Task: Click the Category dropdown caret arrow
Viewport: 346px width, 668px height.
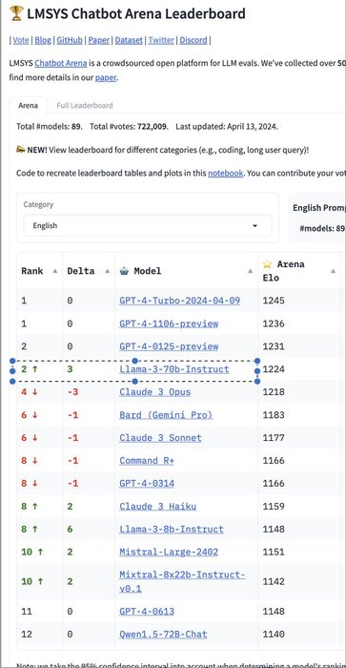Action: pos(254,226)
